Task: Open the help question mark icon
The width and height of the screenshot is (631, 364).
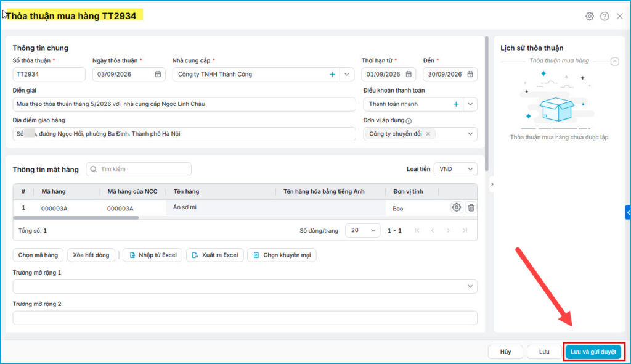Action: point(605,16)
